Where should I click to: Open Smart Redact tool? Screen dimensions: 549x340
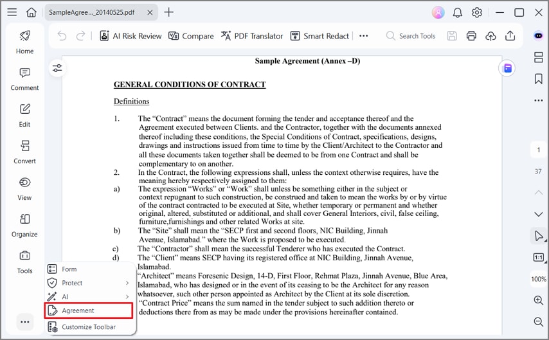coord(319,36)
